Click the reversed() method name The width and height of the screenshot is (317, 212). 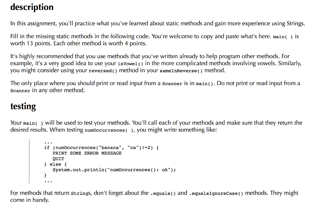[103, 71]
